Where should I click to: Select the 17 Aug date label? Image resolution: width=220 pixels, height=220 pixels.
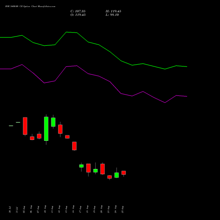coord(80,209)
